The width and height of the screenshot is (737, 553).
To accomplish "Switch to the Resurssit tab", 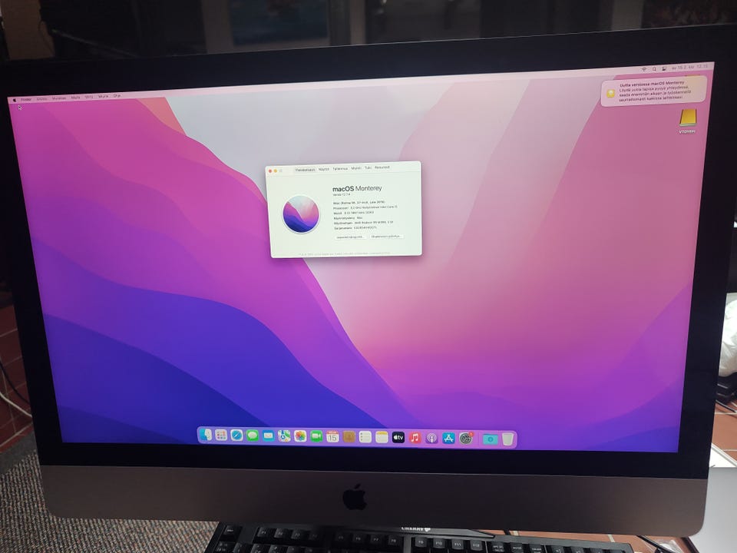I will click(382, 167).
